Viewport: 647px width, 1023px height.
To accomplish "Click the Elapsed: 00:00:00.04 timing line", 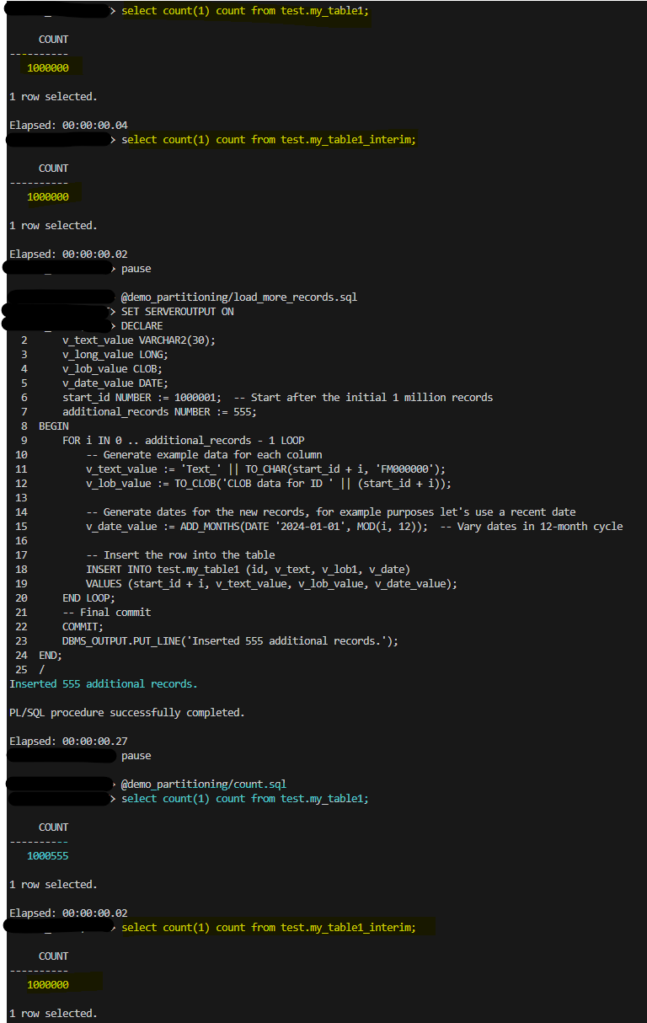I will pyautogui.click(x=68, y=125).
